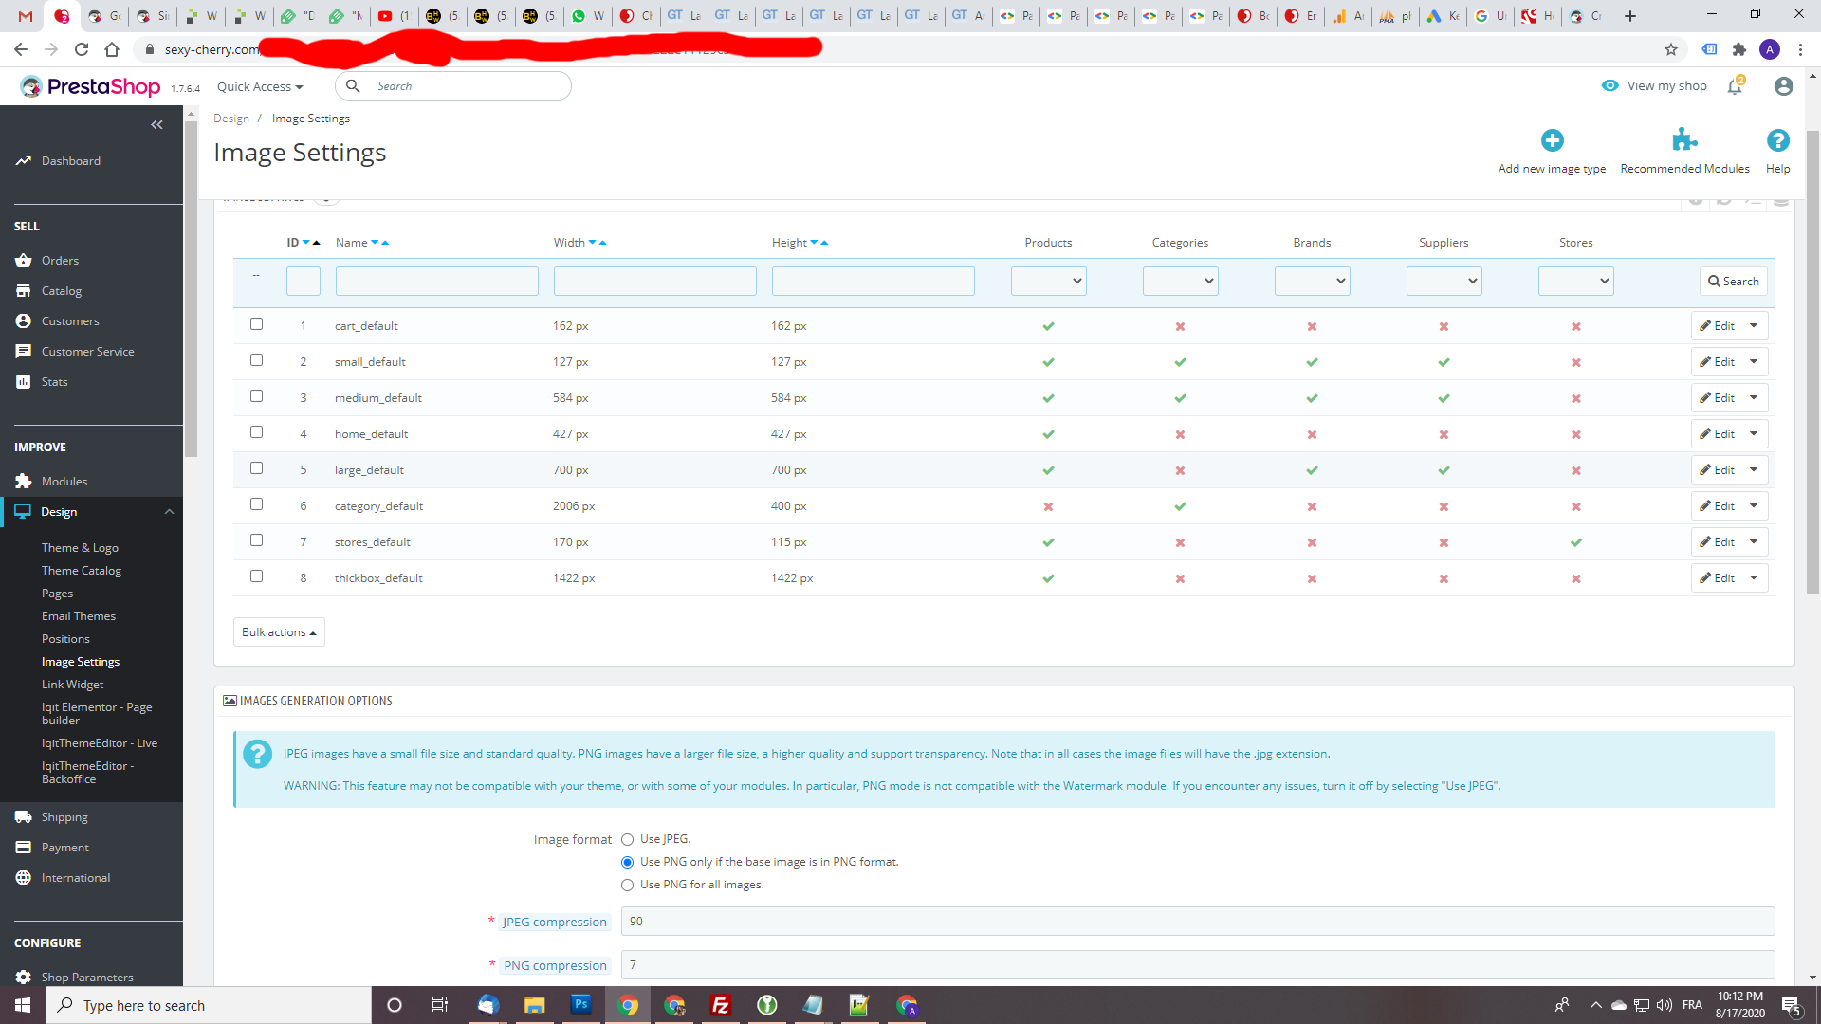
Task: Open notifications bell icon
Action: click(x=1735, y=86)
